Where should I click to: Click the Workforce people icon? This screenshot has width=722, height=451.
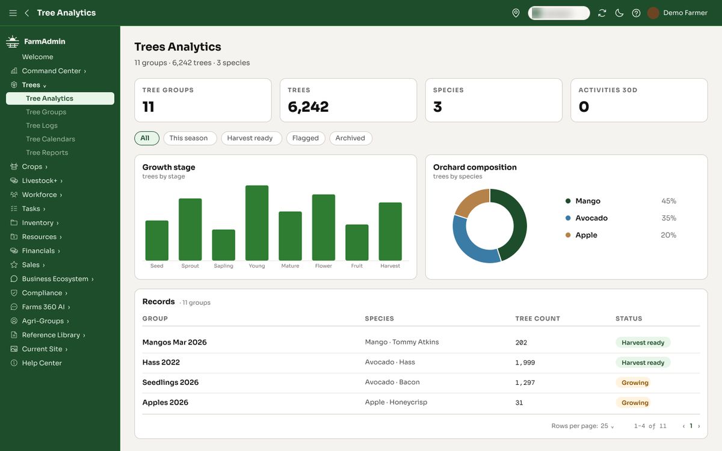tap(14, 195)
